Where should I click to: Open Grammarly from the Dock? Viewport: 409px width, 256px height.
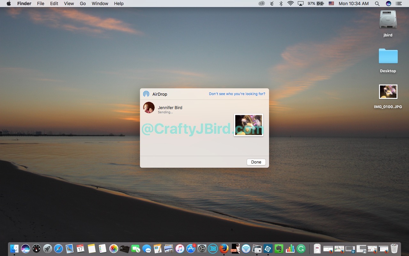[x=301, y=249]
